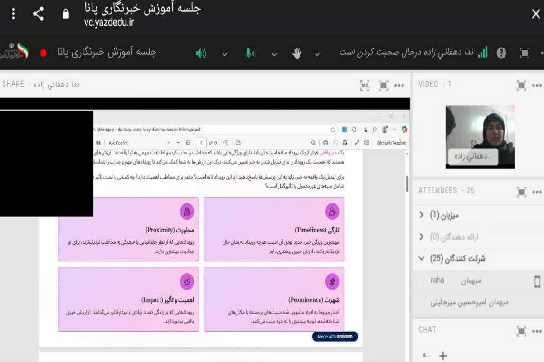Click the help question mark icon
544x362 pixels.
click(501, 53)
